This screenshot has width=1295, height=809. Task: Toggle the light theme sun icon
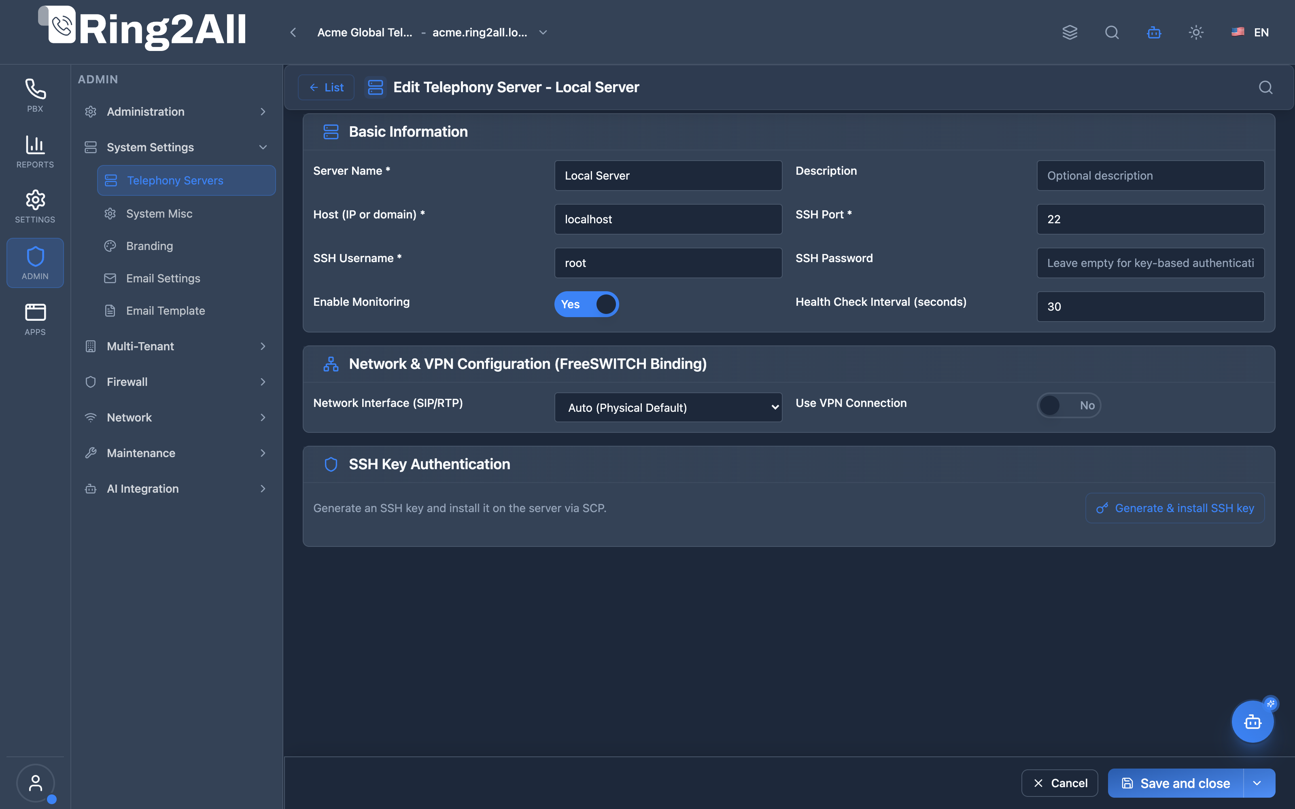(1196, 32)
